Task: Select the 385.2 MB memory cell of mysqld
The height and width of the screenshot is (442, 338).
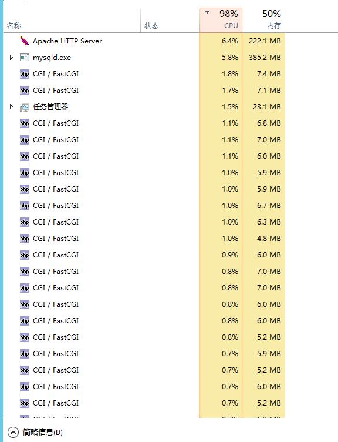Action: pos(263,58)
